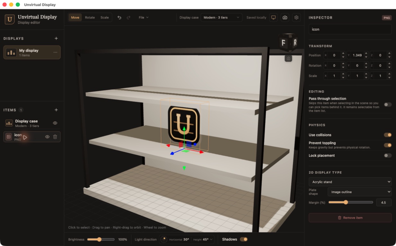Open the File dropdown menu

(144, 18)
